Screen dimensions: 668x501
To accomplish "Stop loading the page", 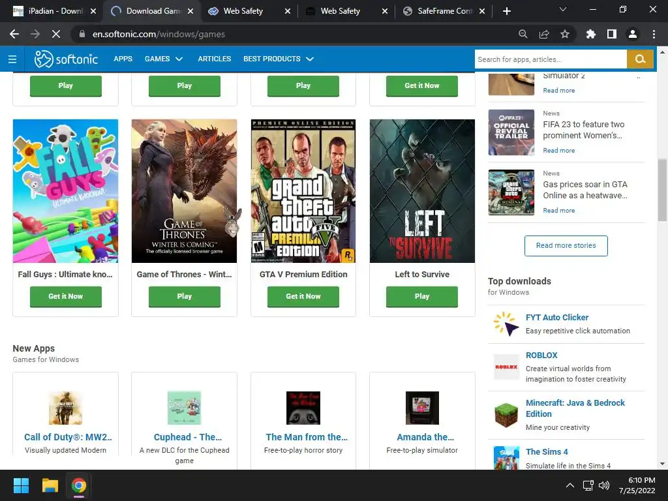I will tap(56, 34).
